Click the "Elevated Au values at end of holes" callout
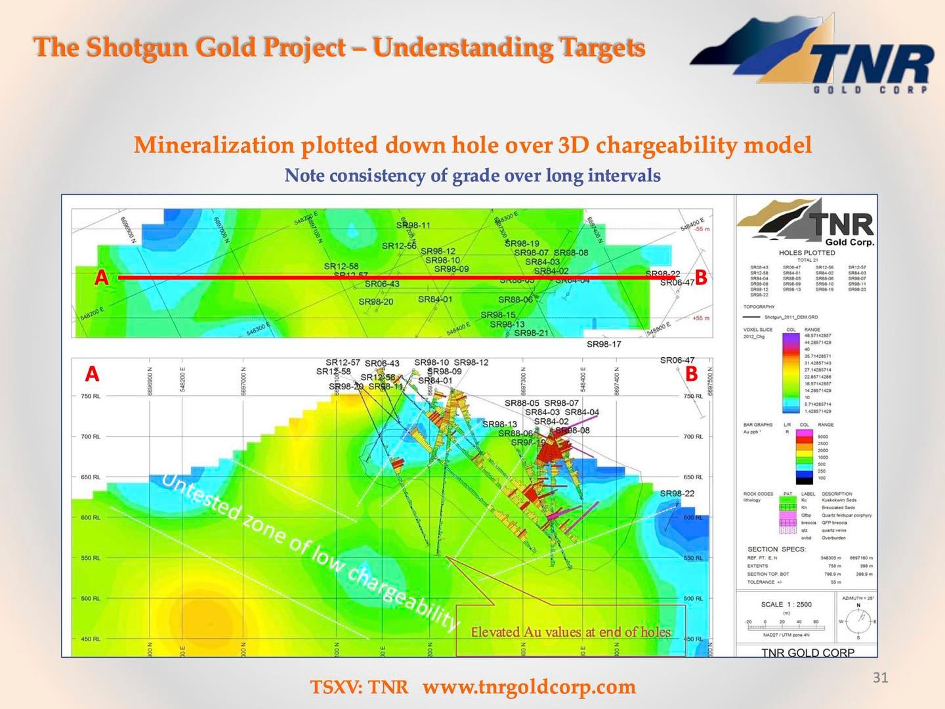The width and height of the screenshot is (945, 709). (x=571, y=632)
